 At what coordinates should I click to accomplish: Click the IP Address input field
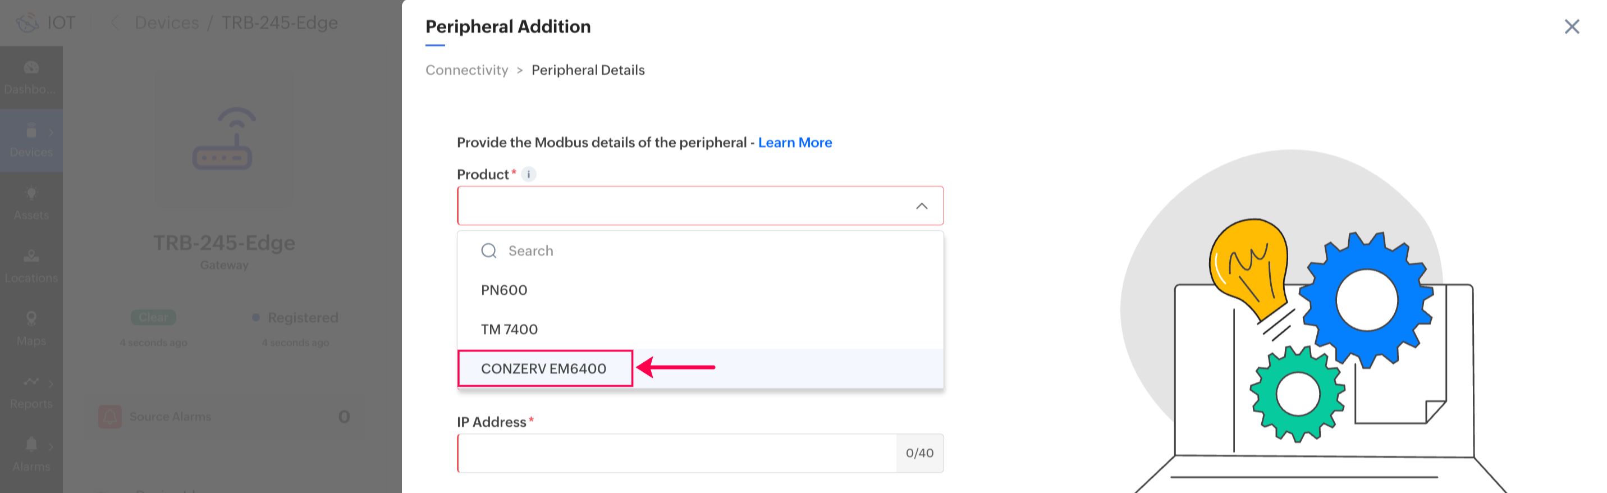(677, 453)
